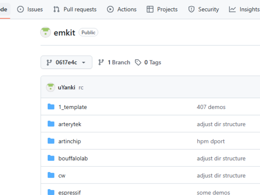
Task: Go to the Projects tab
Action: coord(162,9)
